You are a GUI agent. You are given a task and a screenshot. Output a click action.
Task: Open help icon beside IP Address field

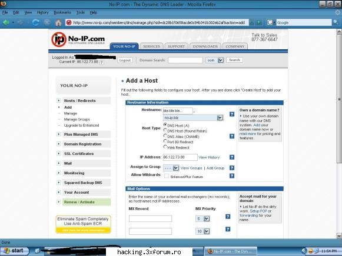[x=232, y=157]
